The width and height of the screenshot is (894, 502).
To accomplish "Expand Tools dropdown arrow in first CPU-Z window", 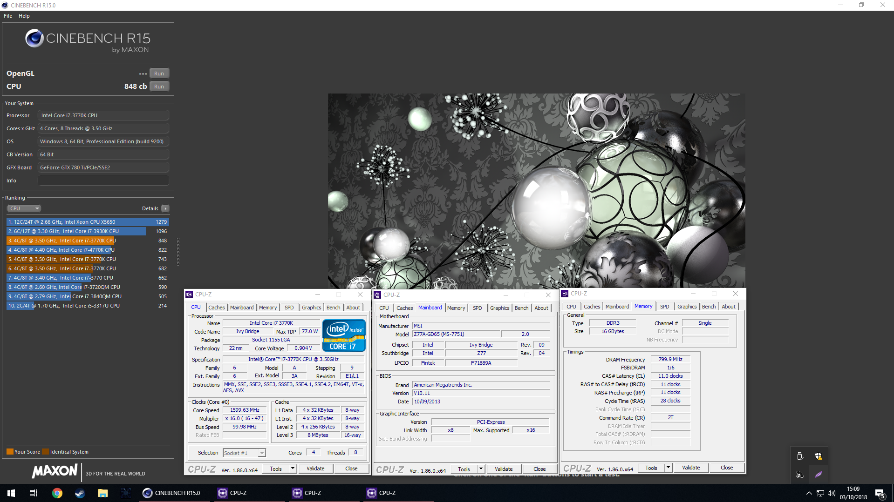I will tap(293, 469).
